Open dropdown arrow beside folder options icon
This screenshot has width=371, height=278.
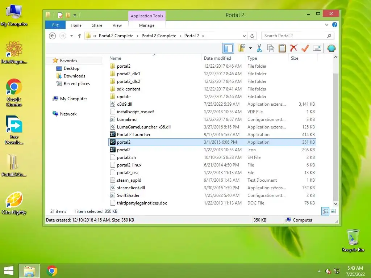coord(250,48)
